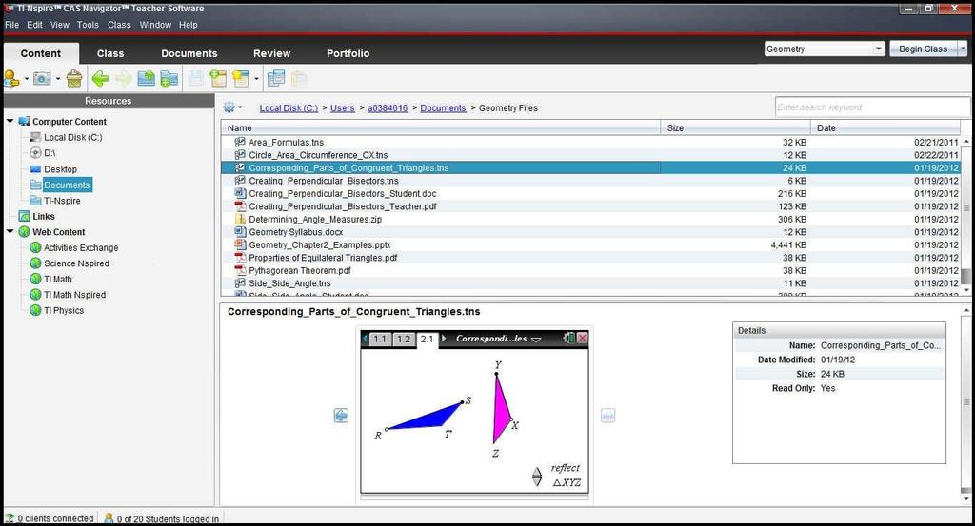Switch to the Review tab

(271, 53)
